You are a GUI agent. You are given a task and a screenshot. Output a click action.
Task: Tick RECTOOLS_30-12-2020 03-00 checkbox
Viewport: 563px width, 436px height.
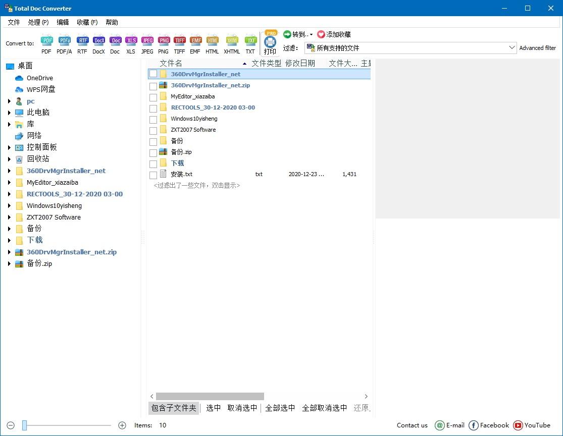click(x=153, y=108)
